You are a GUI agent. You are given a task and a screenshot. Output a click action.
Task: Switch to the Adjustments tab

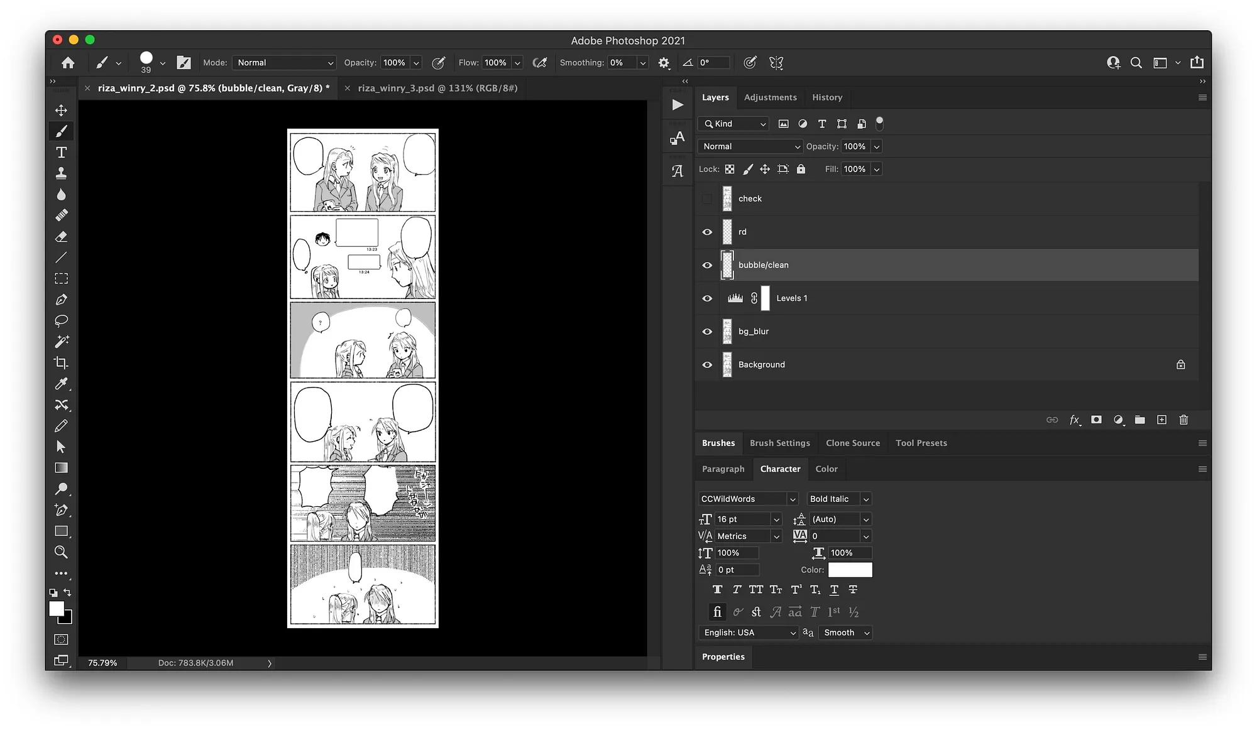770,97
